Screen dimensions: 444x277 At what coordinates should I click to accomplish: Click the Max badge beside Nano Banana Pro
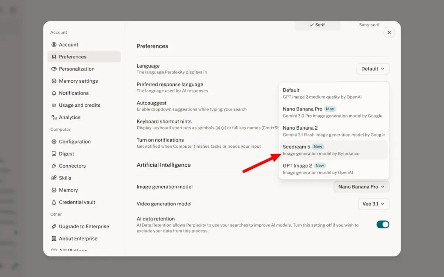(330, 109)
